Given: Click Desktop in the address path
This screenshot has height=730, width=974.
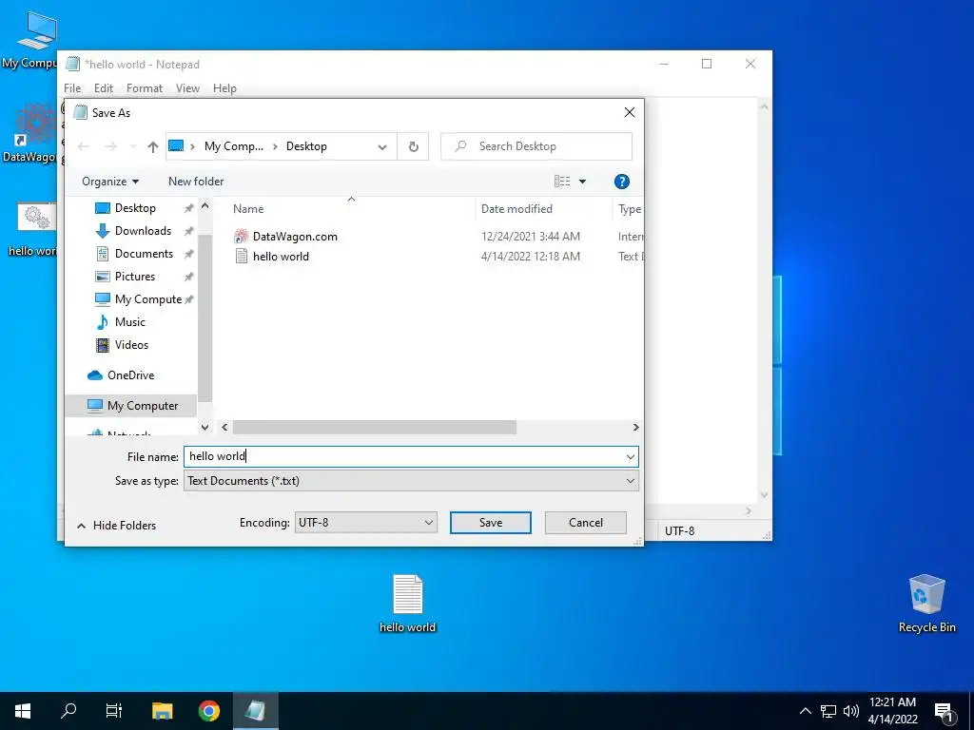Looking at the screenshot, I should pos(306,146).
